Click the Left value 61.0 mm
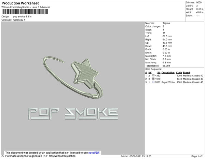This screenshot has height=159, width=205. [167, 36]
